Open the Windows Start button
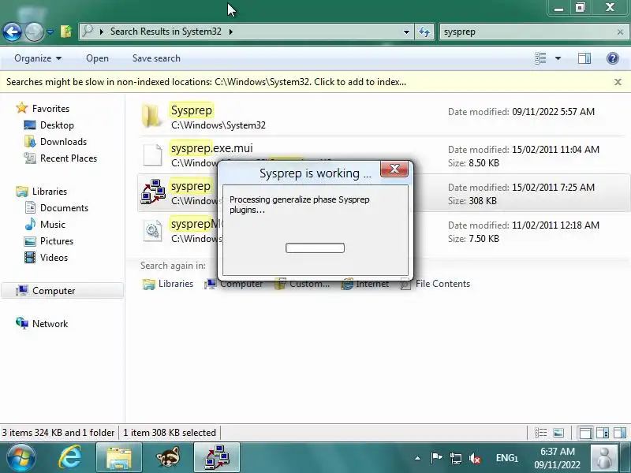 [x=21, y=458]
